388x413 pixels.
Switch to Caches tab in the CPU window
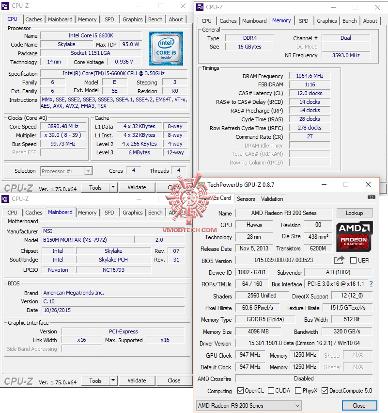pos(33,19)
